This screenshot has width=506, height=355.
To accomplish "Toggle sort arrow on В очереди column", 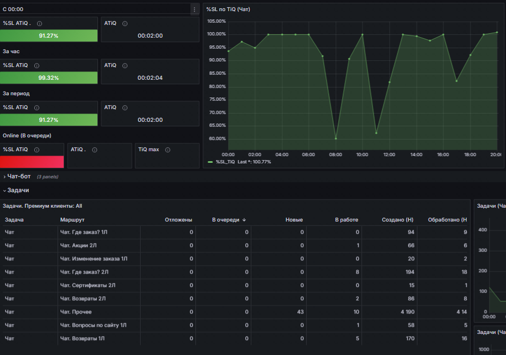I will [x=244, y=220].
